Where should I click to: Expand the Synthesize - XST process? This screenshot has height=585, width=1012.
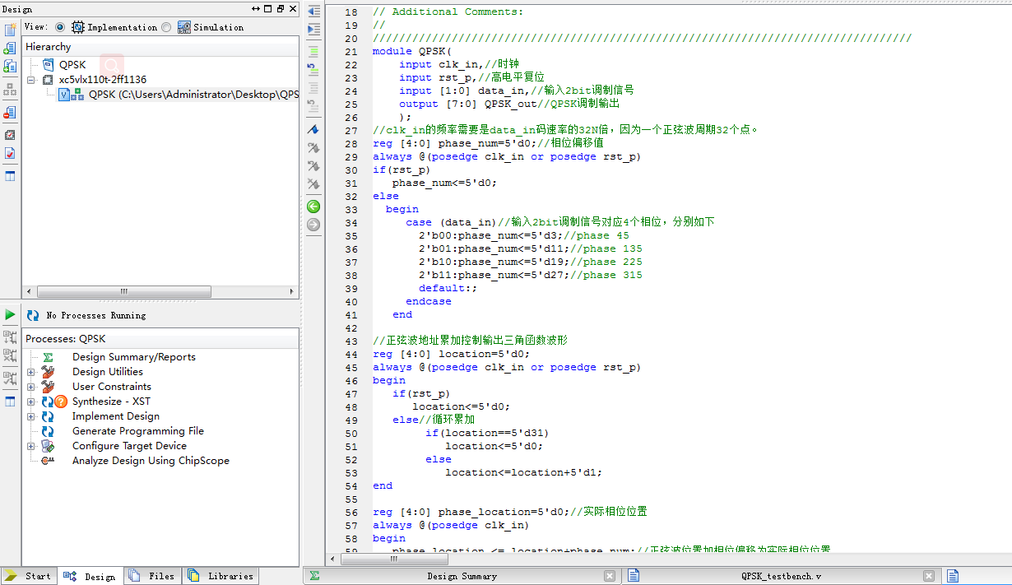(31, 402)
